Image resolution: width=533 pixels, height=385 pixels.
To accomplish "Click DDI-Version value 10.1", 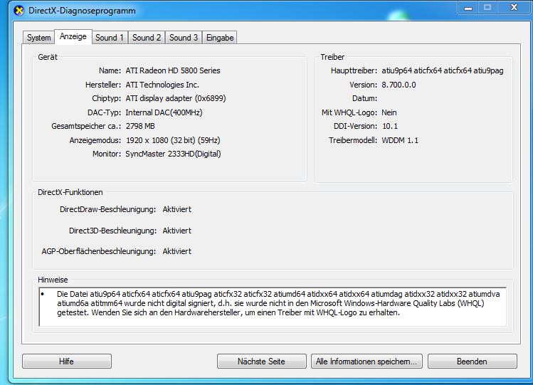I will pyautogui.click(x=390, y=127).
